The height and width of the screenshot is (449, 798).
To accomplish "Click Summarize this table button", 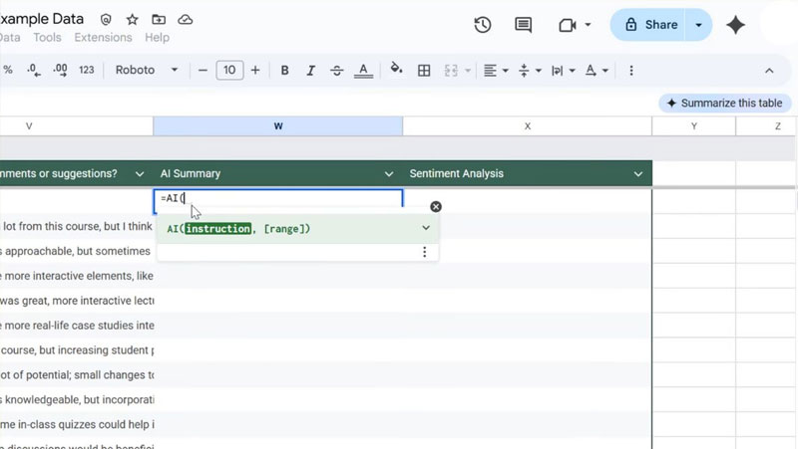I will 725,104.
